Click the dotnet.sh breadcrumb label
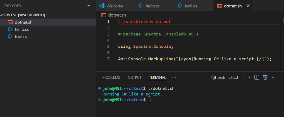 pos(117,15)
